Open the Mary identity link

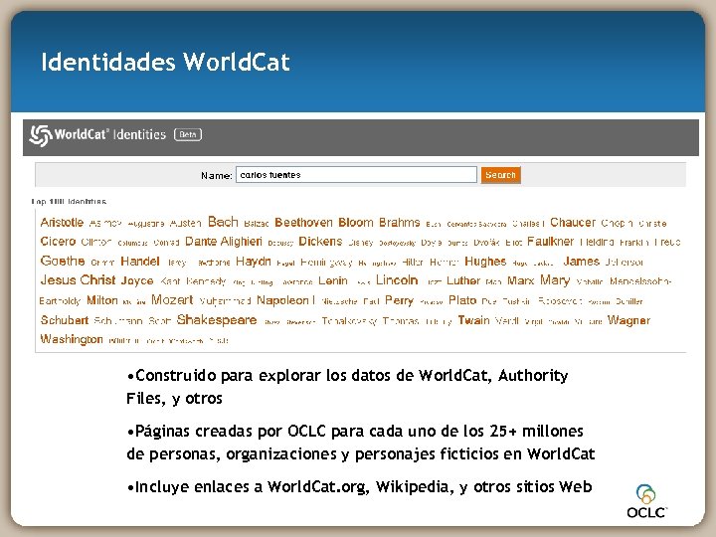(555, 280)
